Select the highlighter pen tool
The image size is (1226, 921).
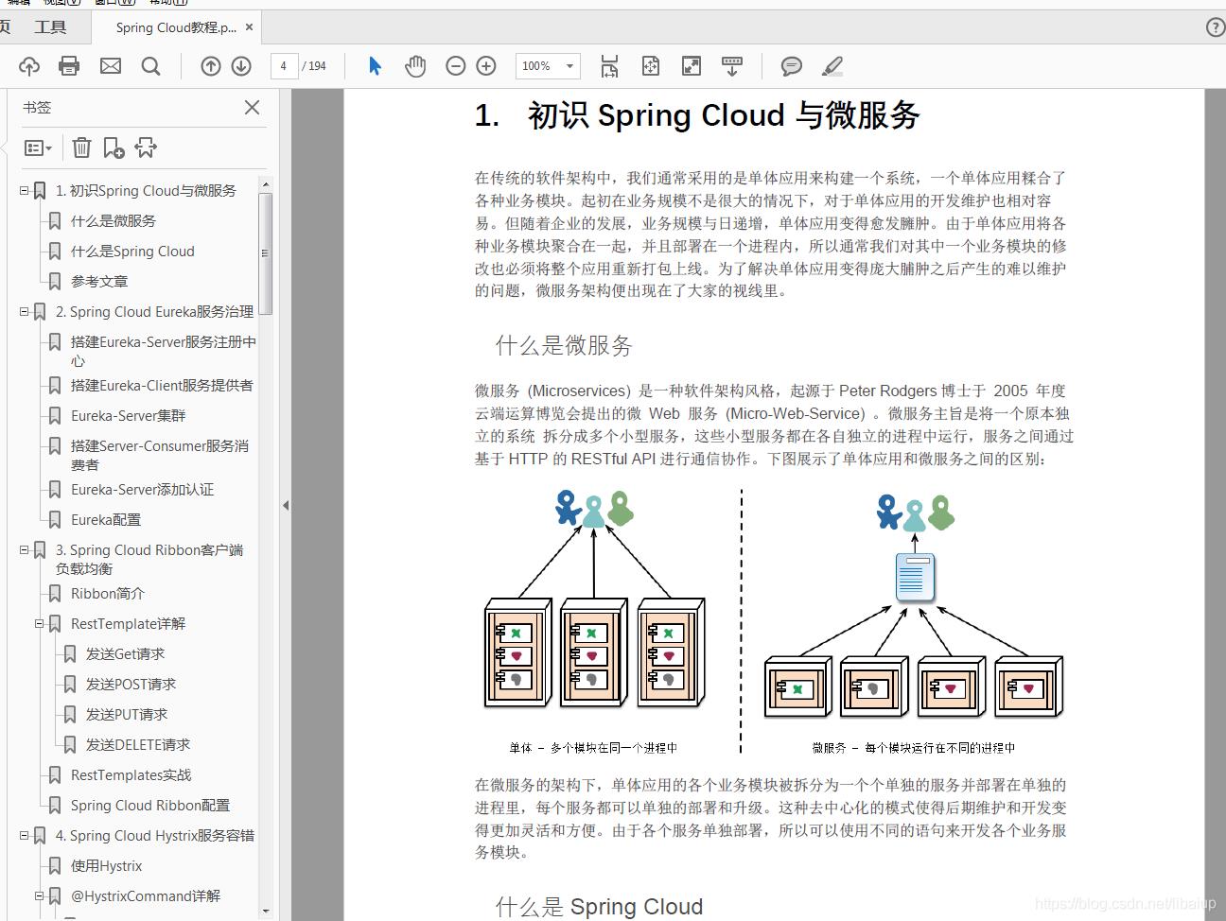pos(832,66)
